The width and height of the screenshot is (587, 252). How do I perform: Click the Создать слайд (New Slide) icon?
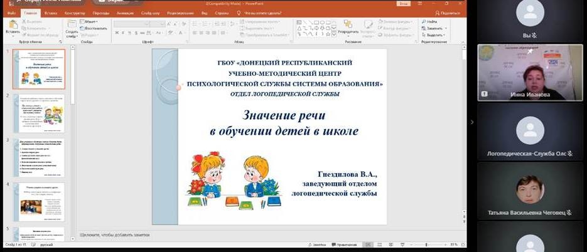72,24
